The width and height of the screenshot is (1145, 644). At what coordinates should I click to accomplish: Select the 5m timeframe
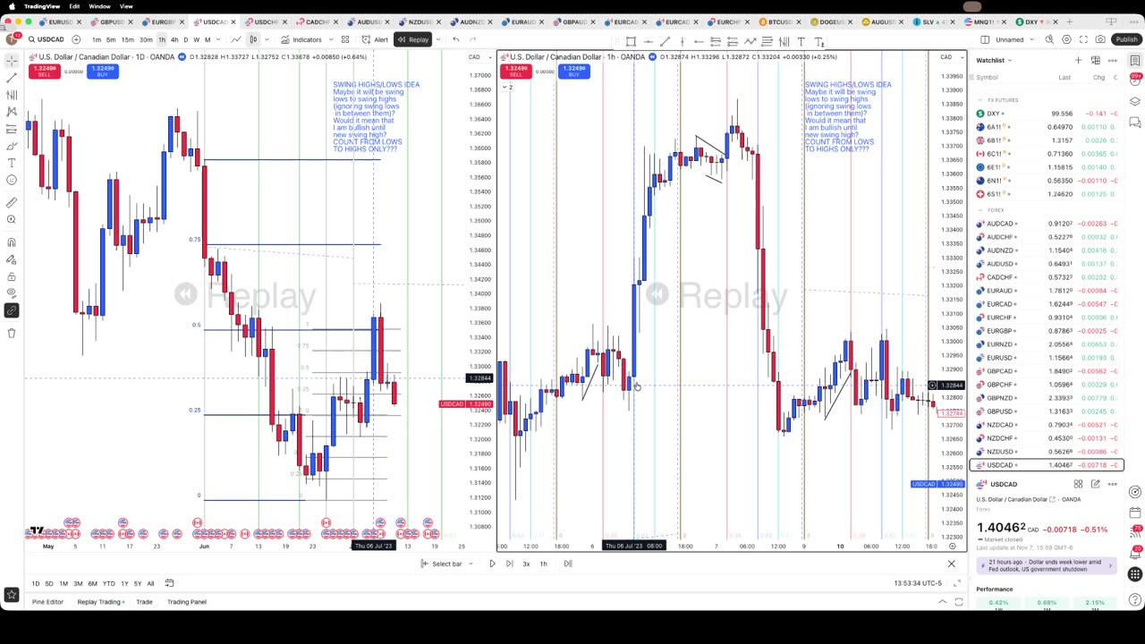click(111, 39)
